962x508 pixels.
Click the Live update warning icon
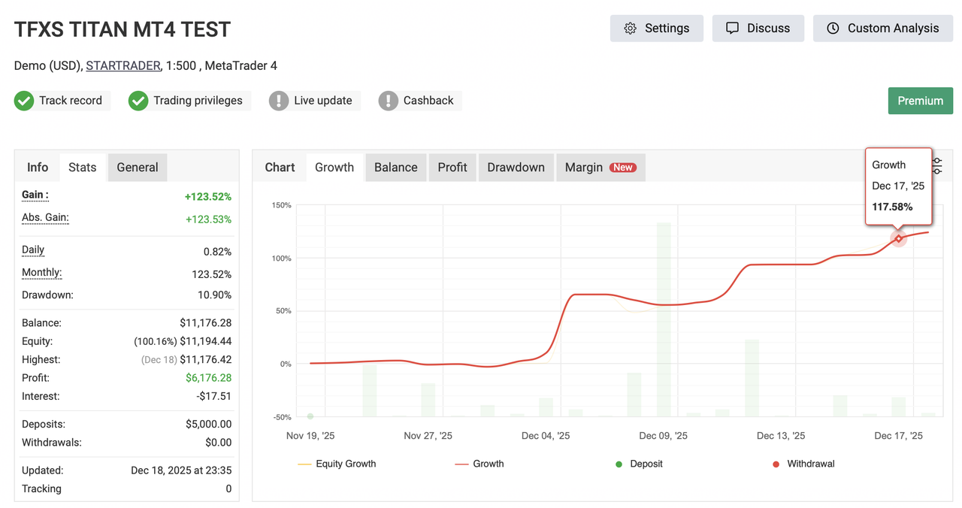point(279,101)
